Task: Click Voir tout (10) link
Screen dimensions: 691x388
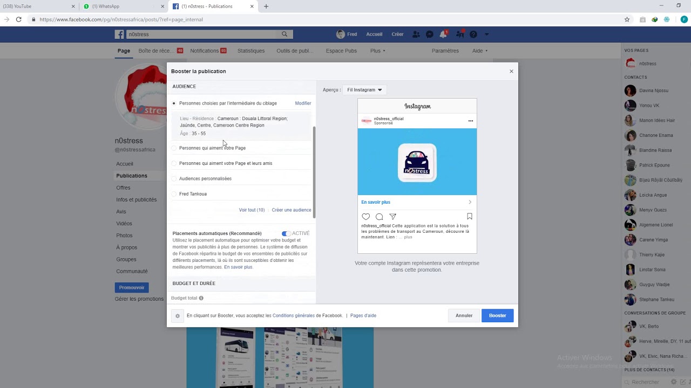Action: [x=252, y=210]
